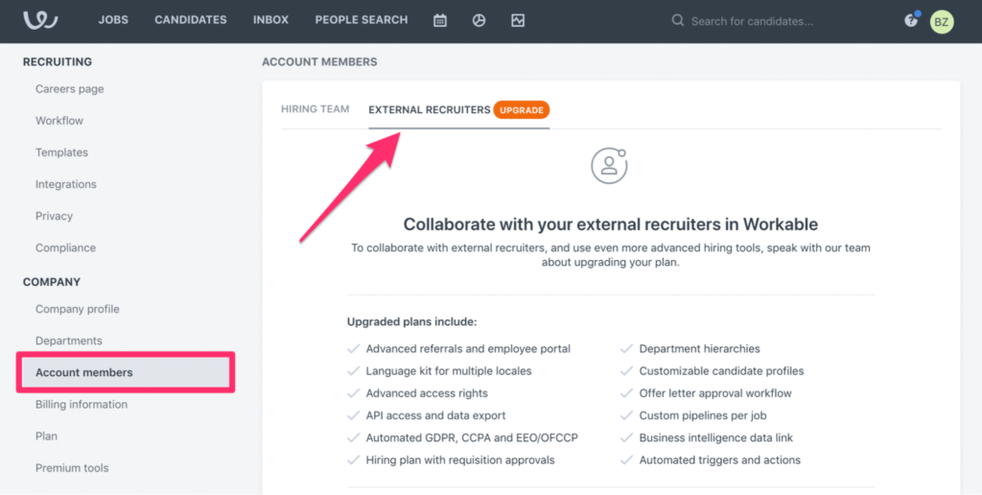This screenshot has height=495, width=982.
Task: Open the Jobs menu item
Action: tap(113, 20)
